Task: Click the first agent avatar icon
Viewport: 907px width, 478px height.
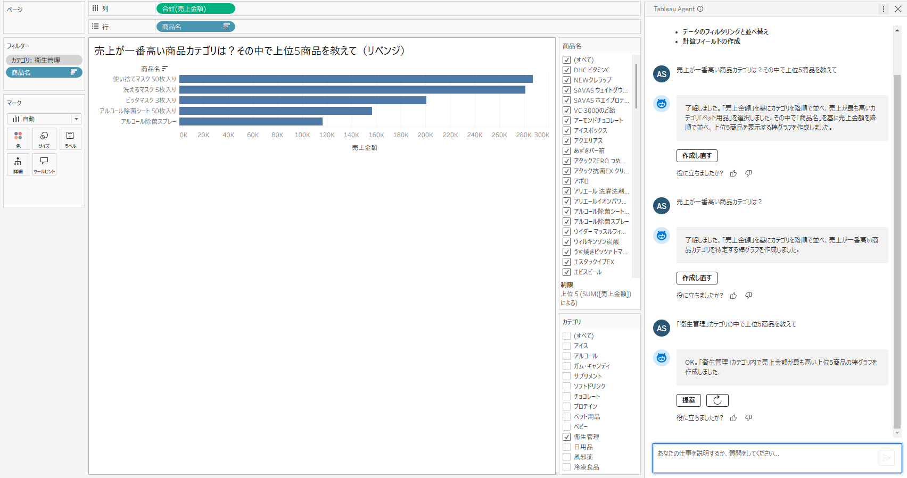Action: pos(662,104)
